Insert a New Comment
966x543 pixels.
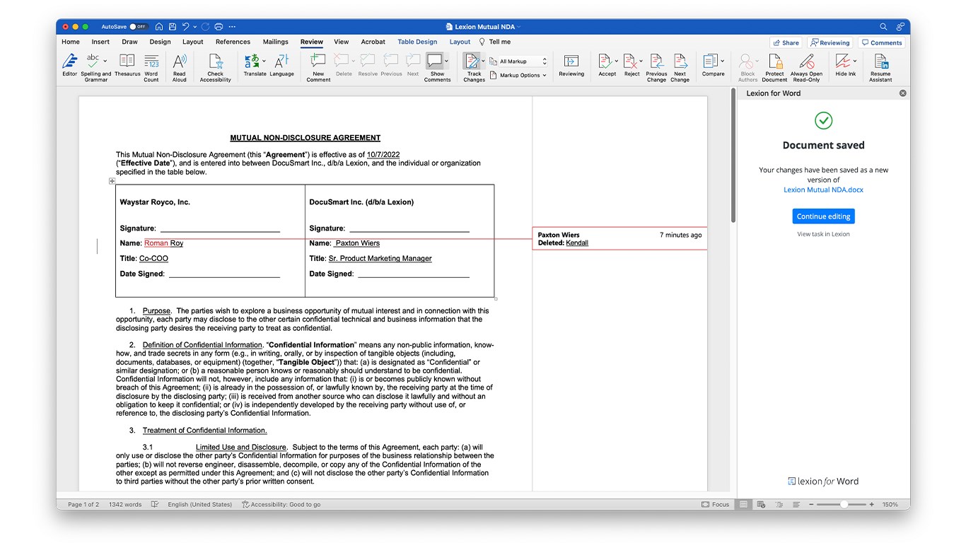coord(318,67)
